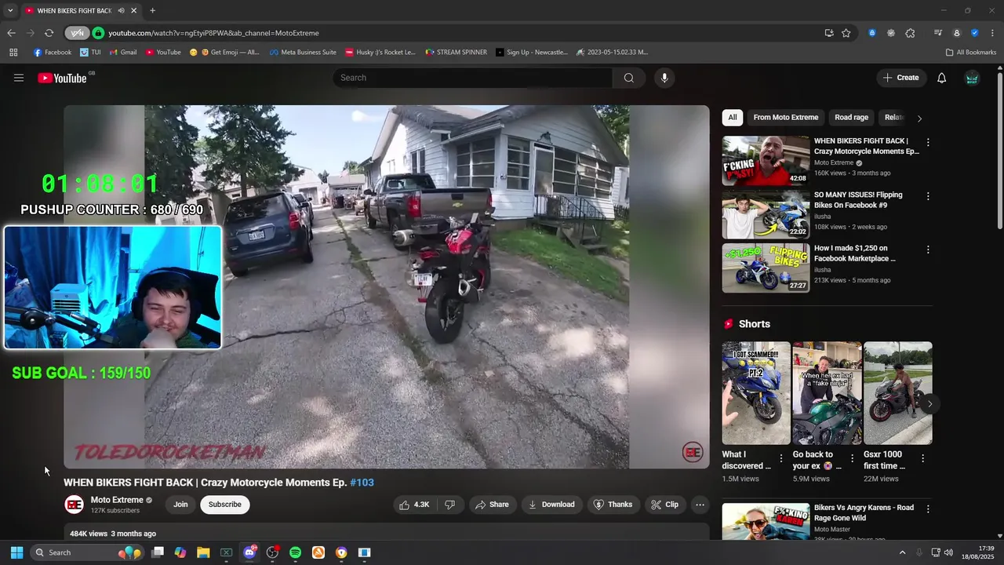Open the apps grid in the bookmarks bar
Screen dimensions: 1004x565
coord(13,53)
